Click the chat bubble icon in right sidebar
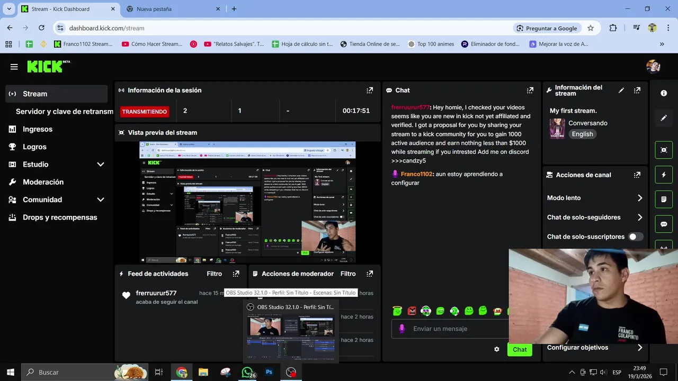This screenshot has height=381, width=678. [664, 224]
